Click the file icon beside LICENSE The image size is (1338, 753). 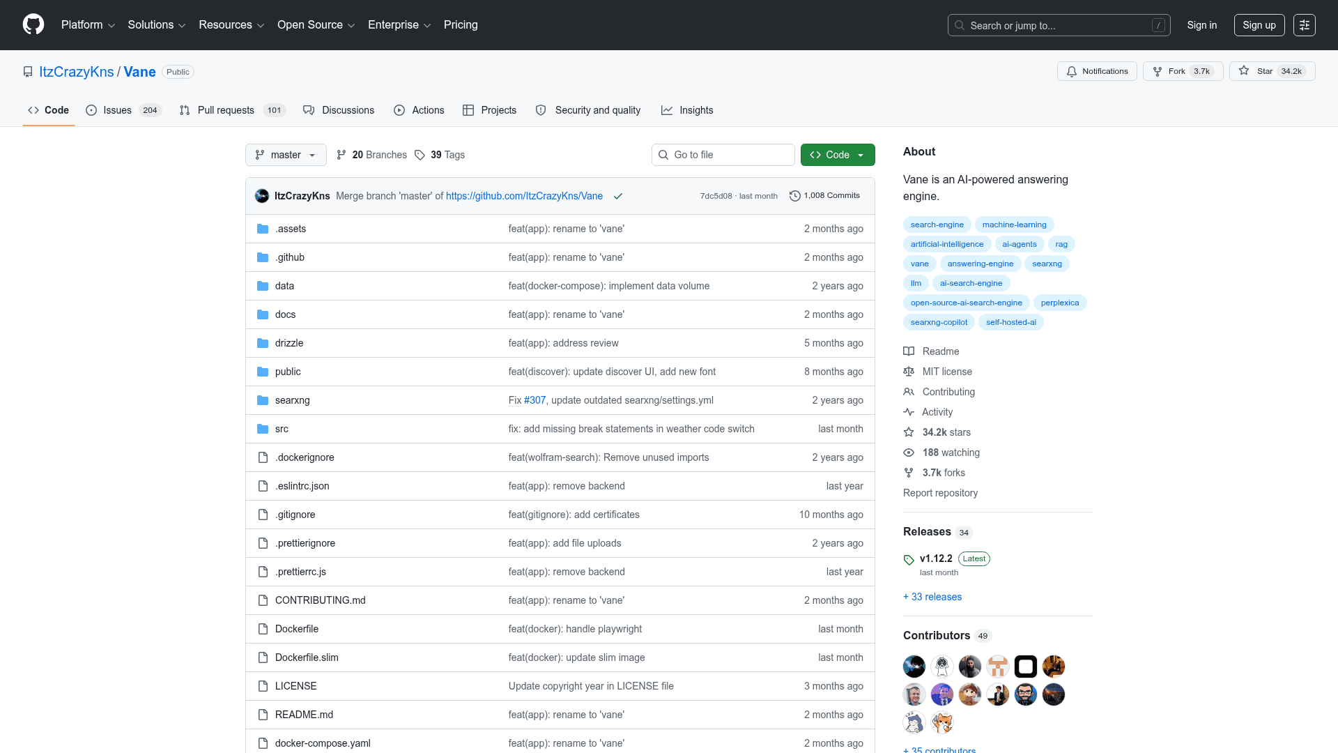click(x=263, y=686)
